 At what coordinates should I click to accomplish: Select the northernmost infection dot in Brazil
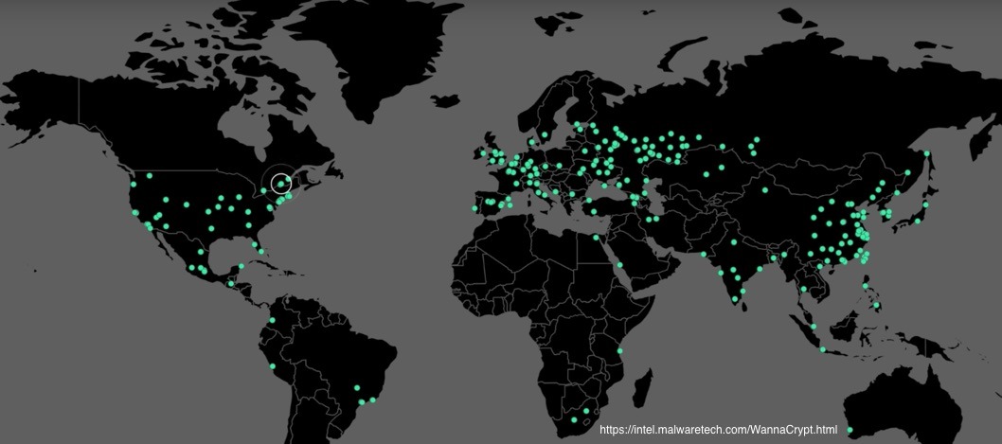(355, 386)
